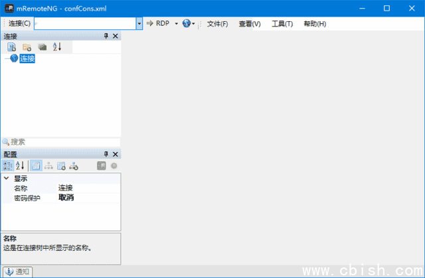Click the grey host status circle icon
This screenshot has height=278, width=425.
click(114, 166)
